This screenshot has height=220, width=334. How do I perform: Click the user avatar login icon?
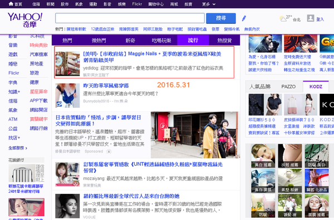click(311, 18)
